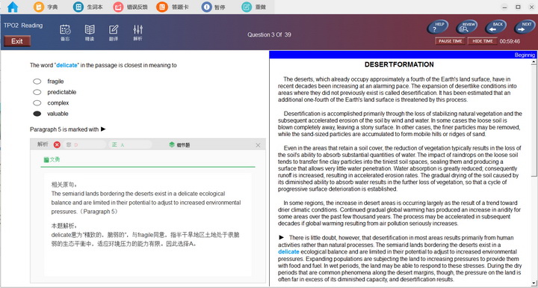Select the 'complex' answer option
This screenshot has width=538, height=288.
pos(37,102)
